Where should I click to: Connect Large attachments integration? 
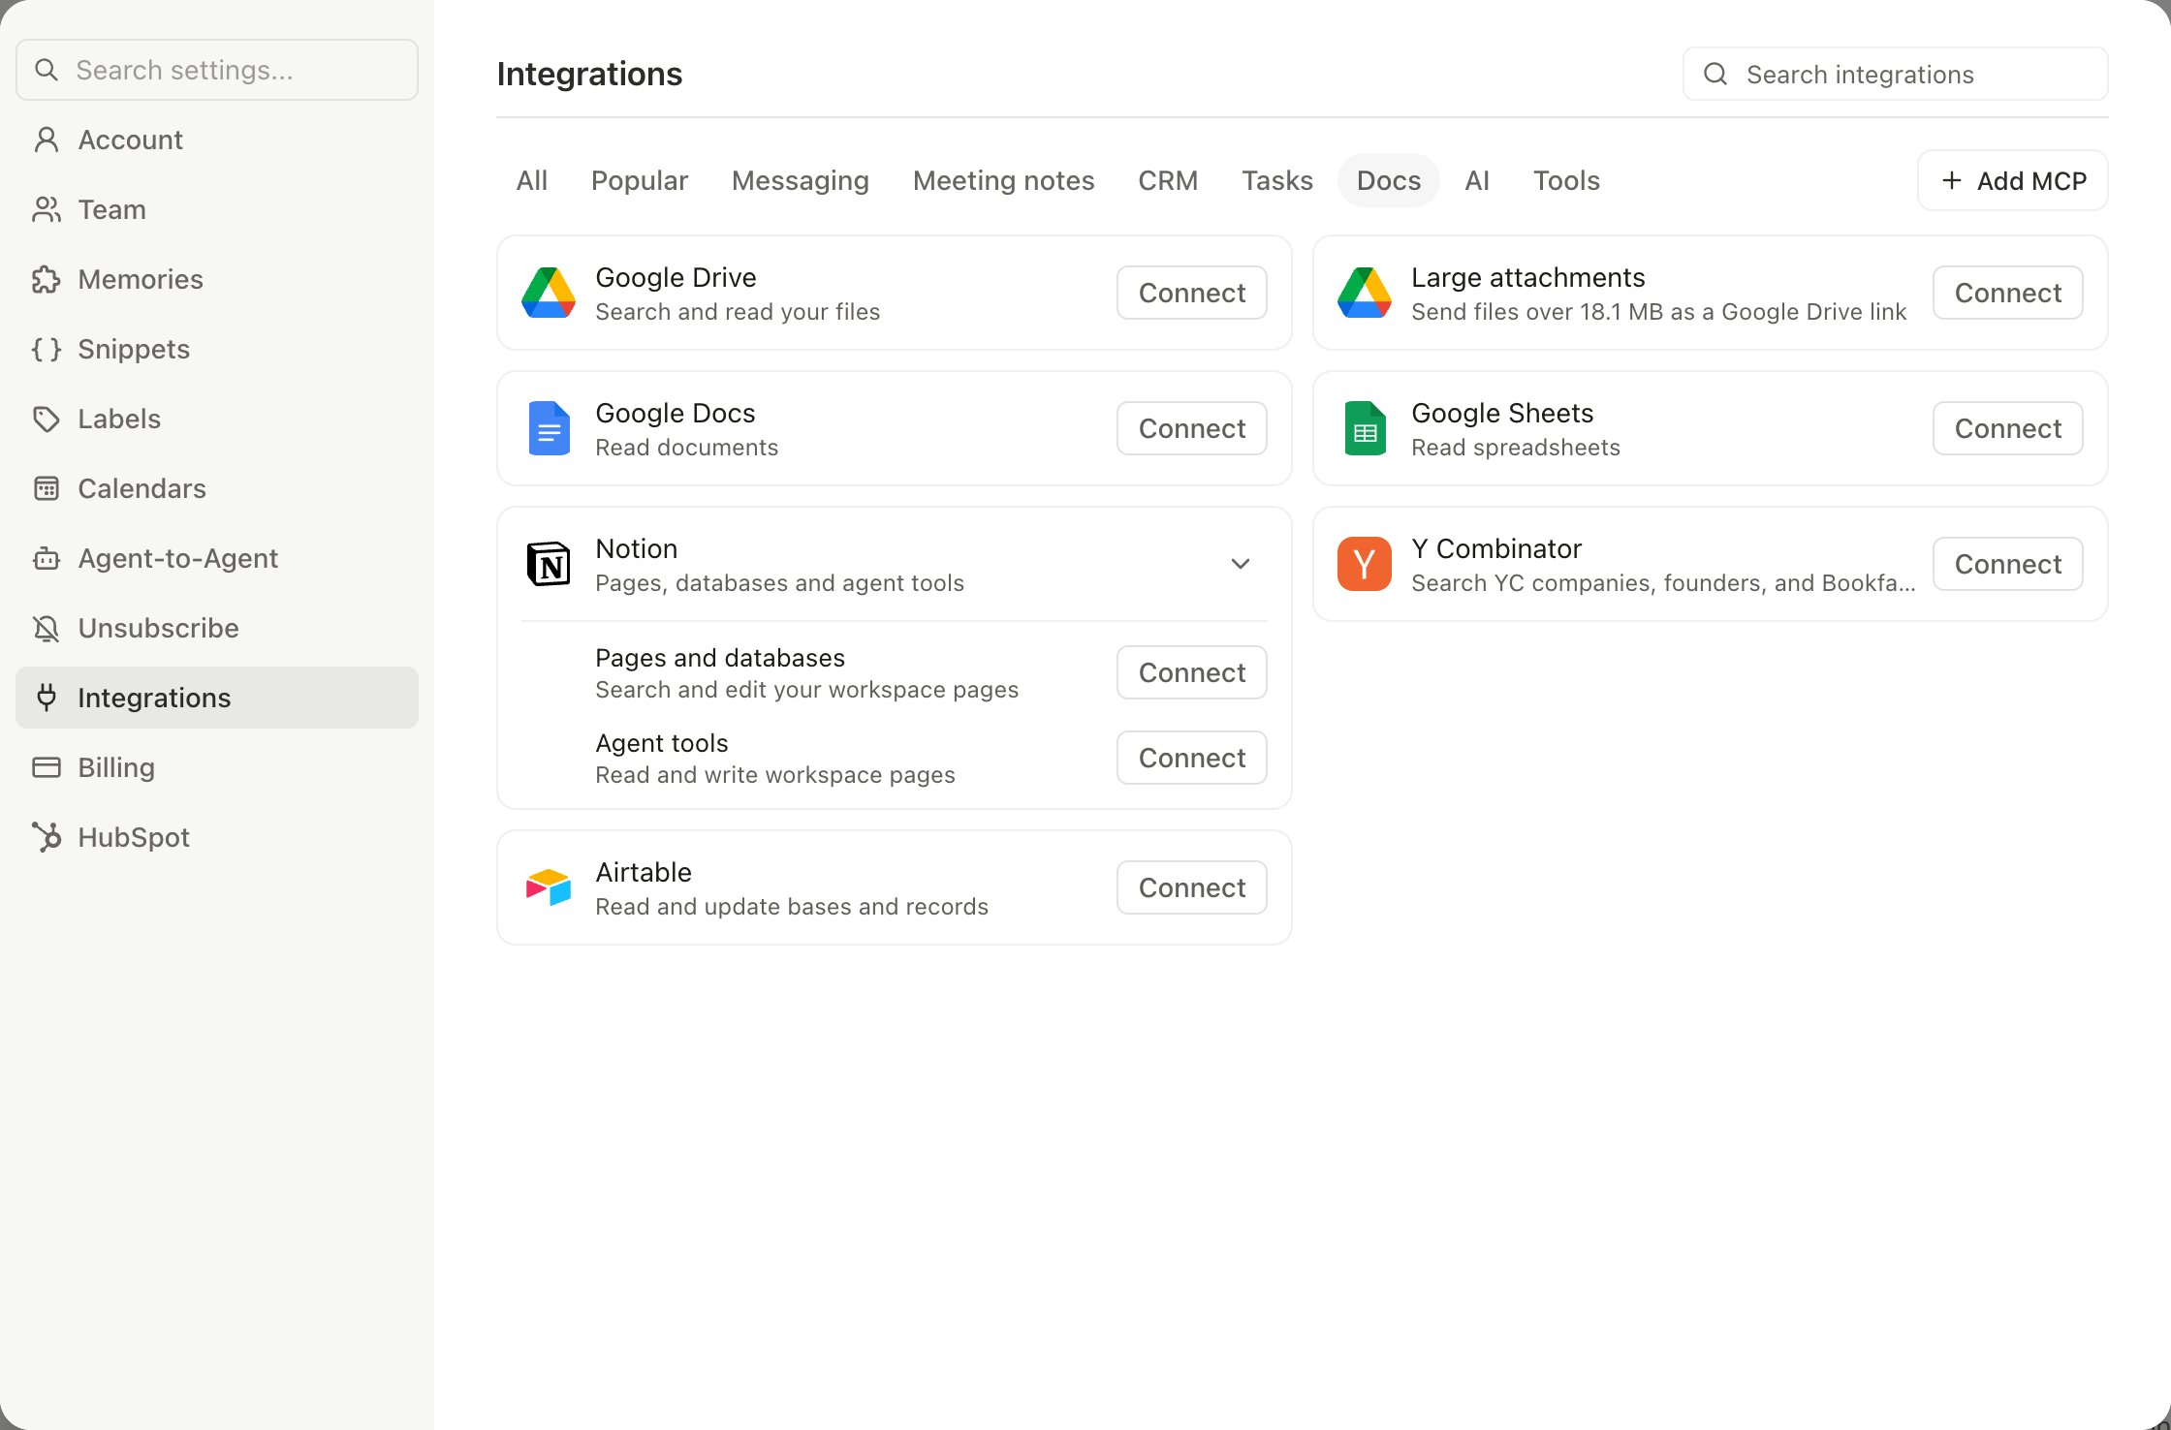pyautogui.click(x=2008, y=293)
